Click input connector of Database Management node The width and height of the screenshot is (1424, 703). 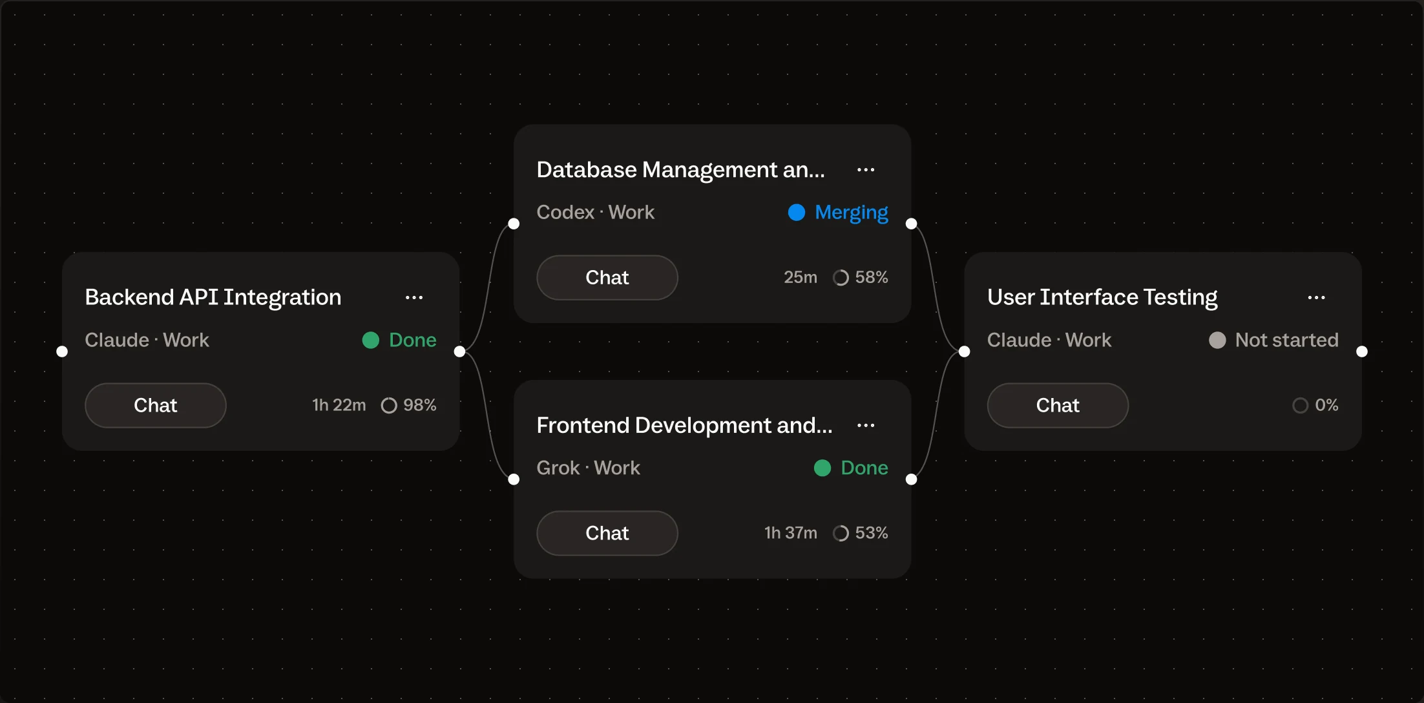[x=514, y=224]
